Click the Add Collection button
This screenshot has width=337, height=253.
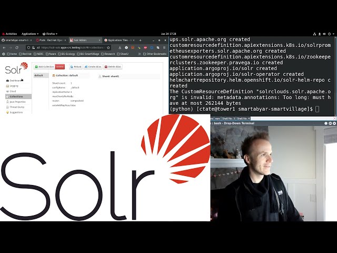coord(44,67)
